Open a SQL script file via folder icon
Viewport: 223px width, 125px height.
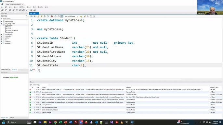tap(32, 16)
